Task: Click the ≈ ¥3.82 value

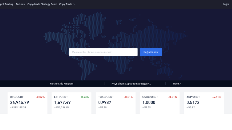Action: [x=191, y=108]
